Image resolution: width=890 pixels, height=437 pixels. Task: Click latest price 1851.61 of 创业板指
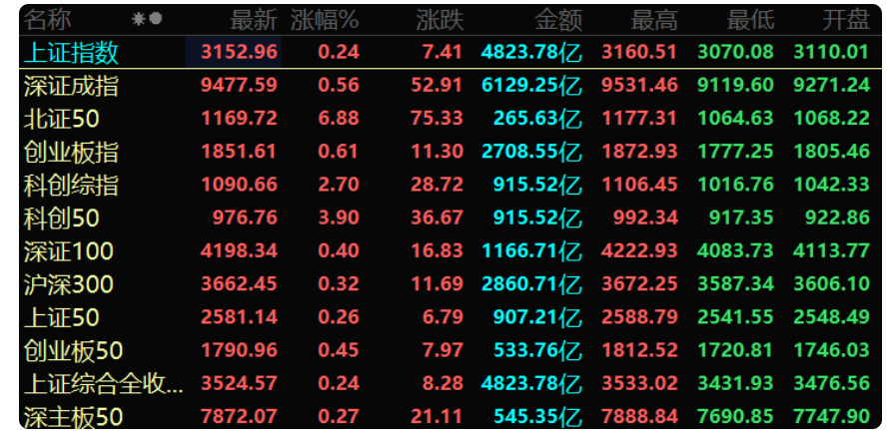[x=239, y=152]
